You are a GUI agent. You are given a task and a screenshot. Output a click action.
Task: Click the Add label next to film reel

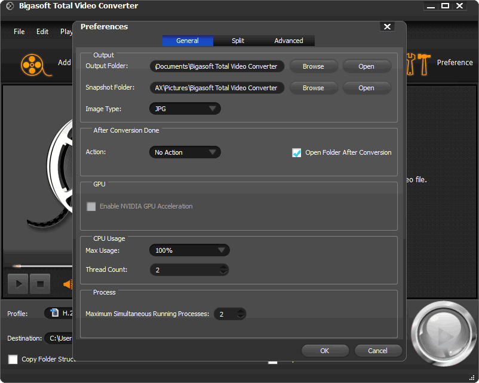pyautogui.click(x=65, y=62)
